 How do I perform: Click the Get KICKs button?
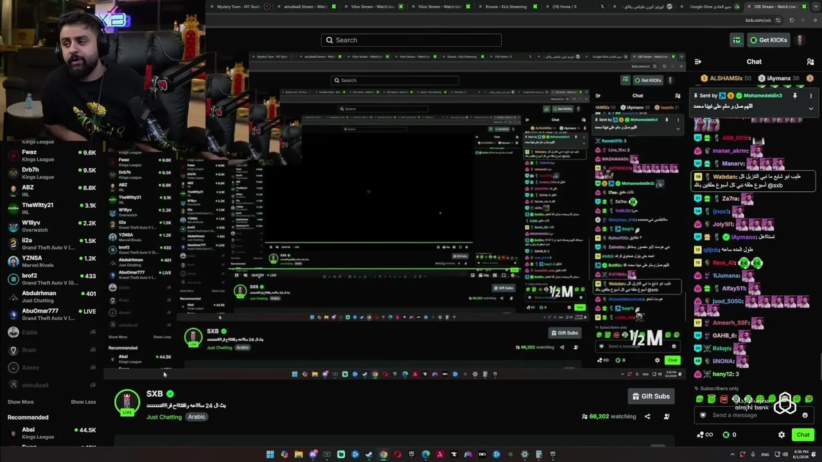pyautogui.click(x=769, y=40)
